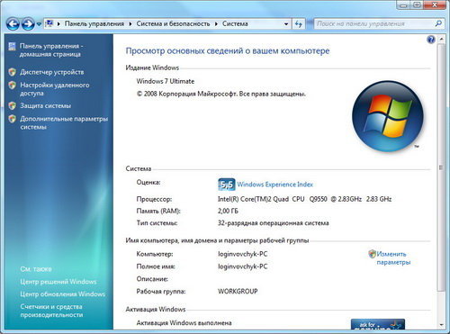Click shield icon beside Диспетчер устройств
Image resolution: width=450 pixels, height=334 pixels.
(12, 72)
